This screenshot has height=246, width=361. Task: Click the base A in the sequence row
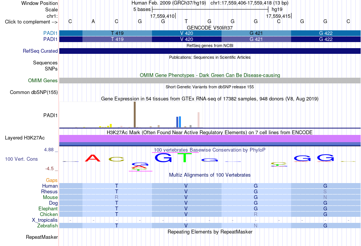(93, 21)
